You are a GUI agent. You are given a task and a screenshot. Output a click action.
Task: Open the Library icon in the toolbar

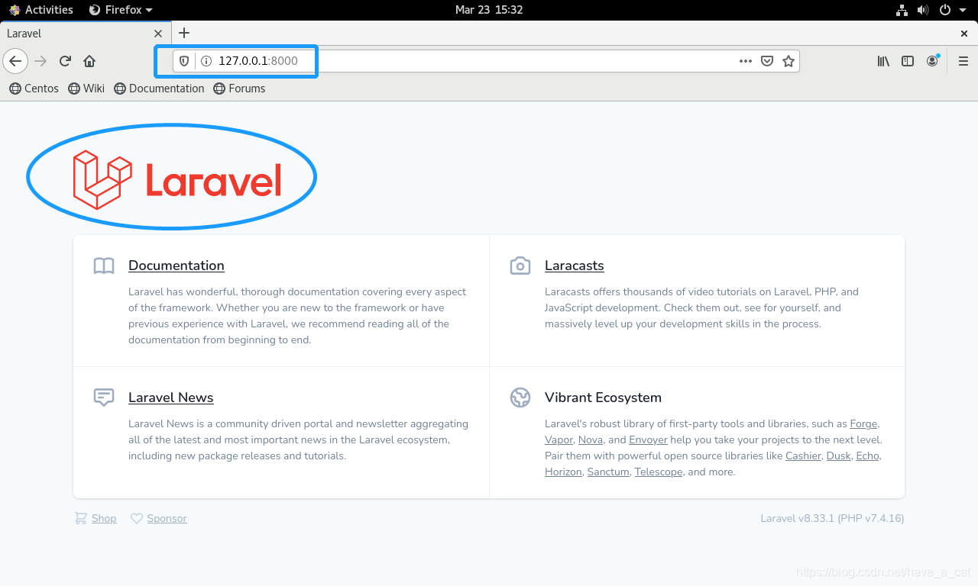coord(883,61)
